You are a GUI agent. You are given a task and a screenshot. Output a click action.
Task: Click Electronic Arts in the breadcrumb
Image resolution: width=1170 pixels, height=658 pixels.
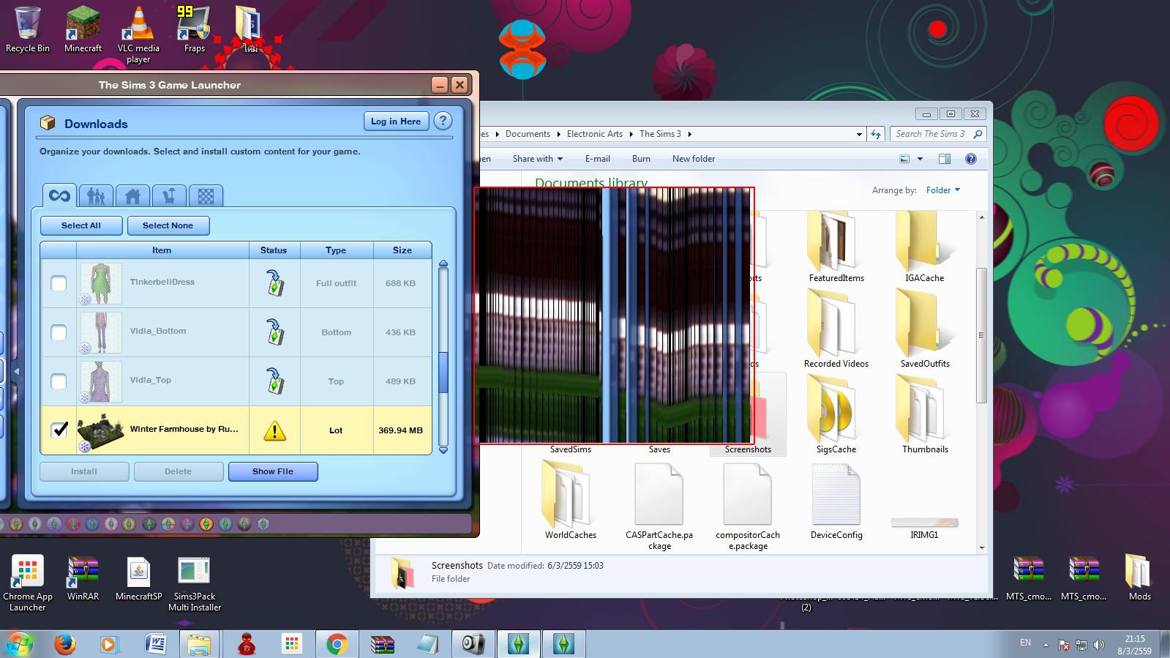pyautogui.click(x=595, y=134)
